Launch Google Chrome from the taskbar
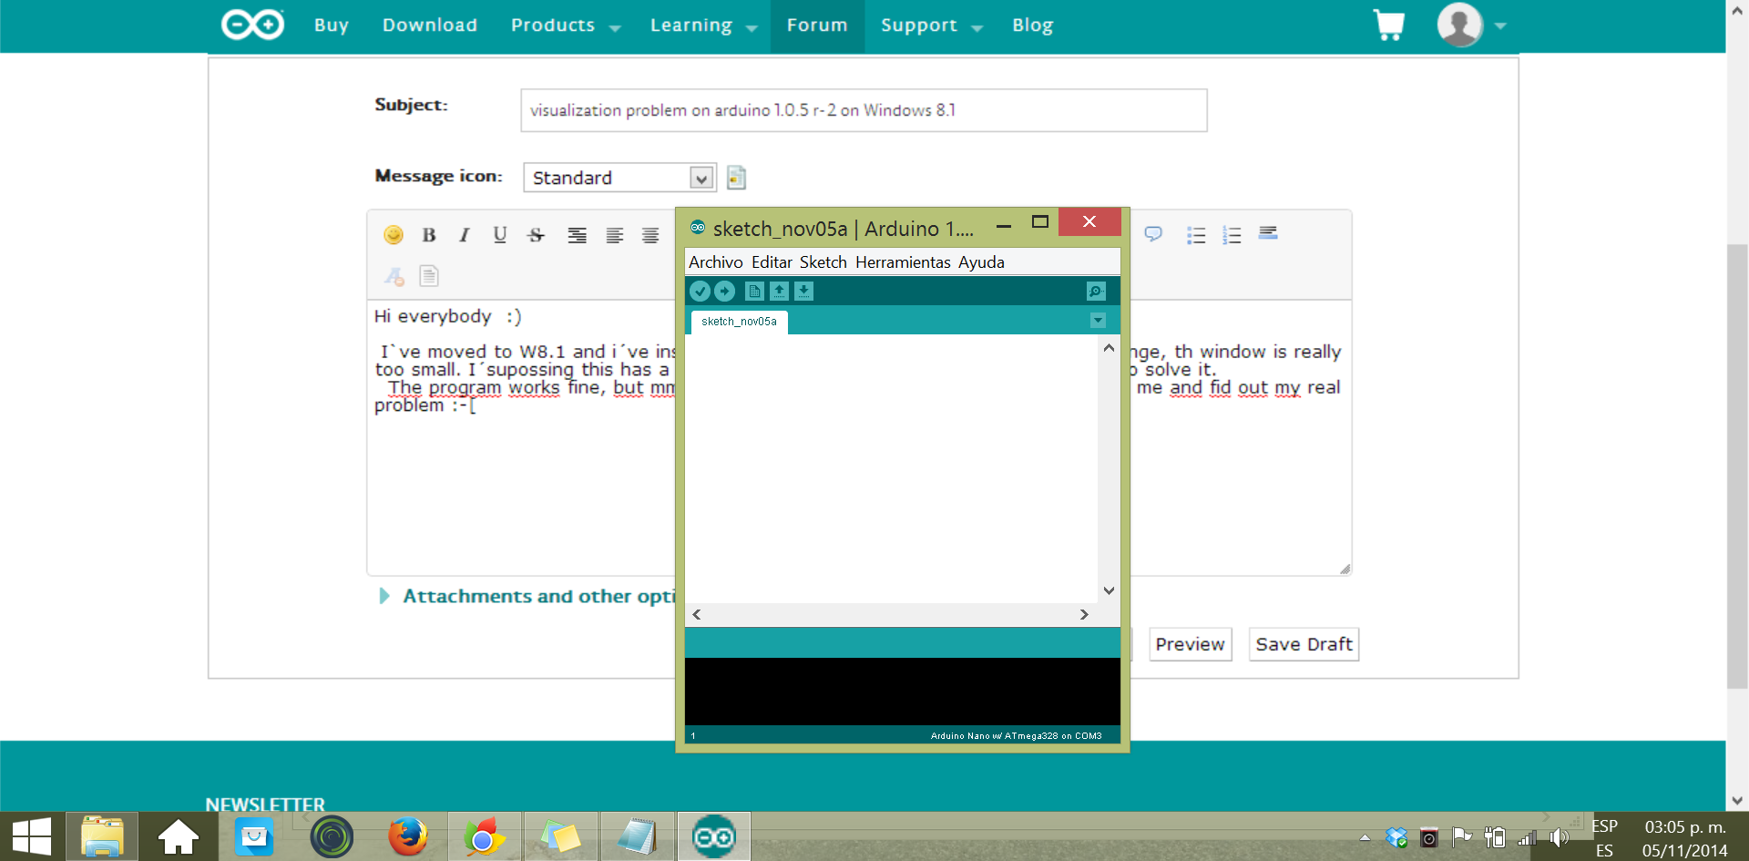The width and height of the screenshot is (1749, 861). click(484, 836)
